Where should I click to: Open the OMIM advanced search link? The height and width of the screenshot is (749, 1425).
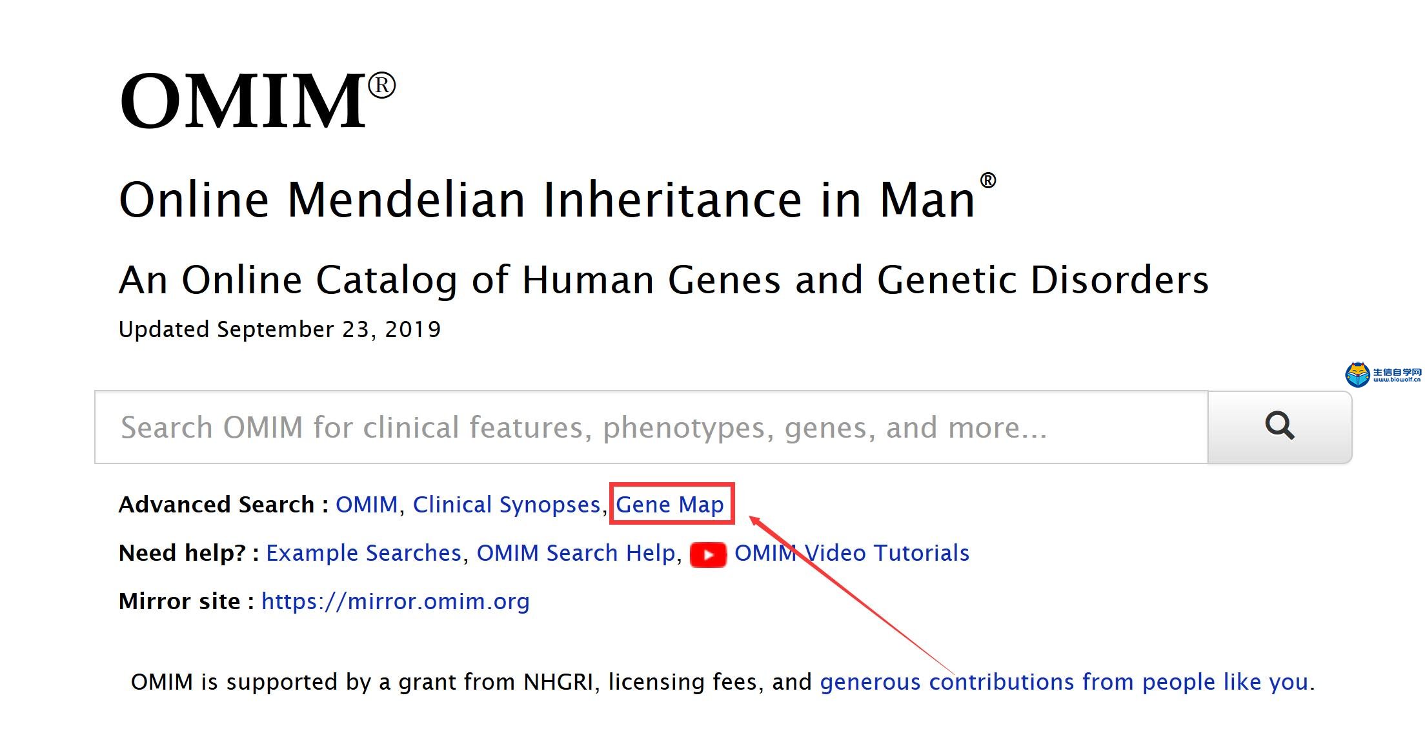tap(367, 505)
